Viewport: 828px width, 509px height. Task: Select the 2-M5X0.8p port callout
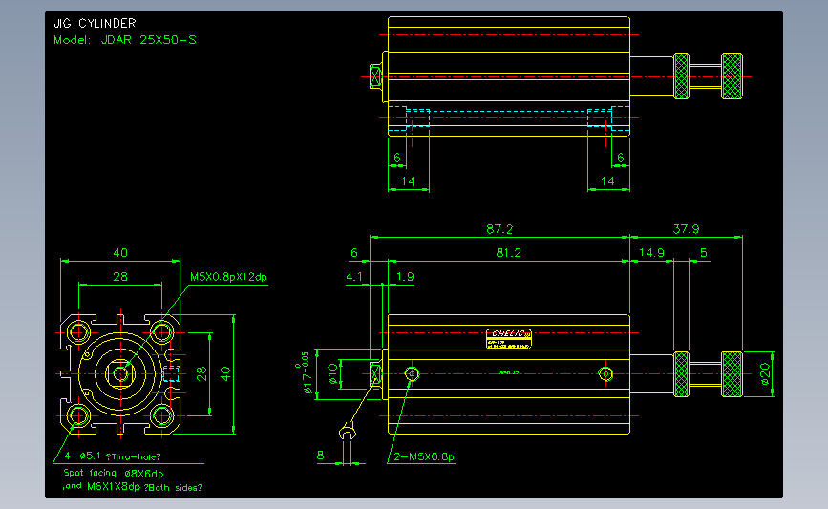click(x=424, y=456)
